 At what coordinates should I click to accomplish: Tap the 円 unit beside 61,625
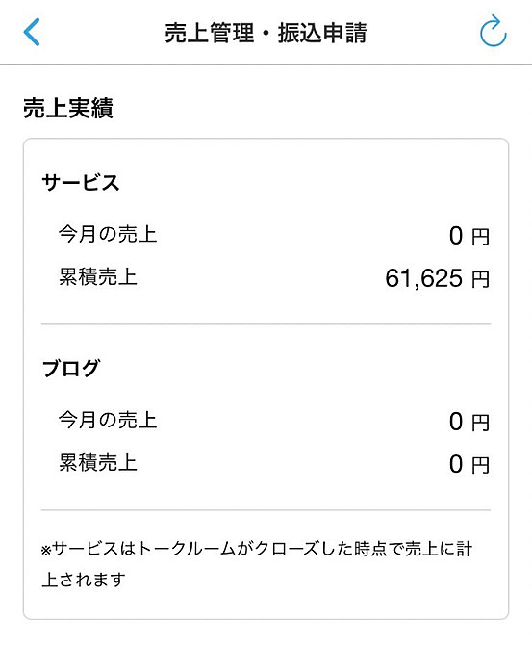coord(480,279)
